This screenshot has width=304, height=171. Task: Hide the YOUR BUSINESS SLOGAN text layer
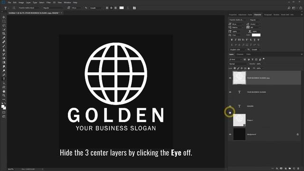coord(230,92)
